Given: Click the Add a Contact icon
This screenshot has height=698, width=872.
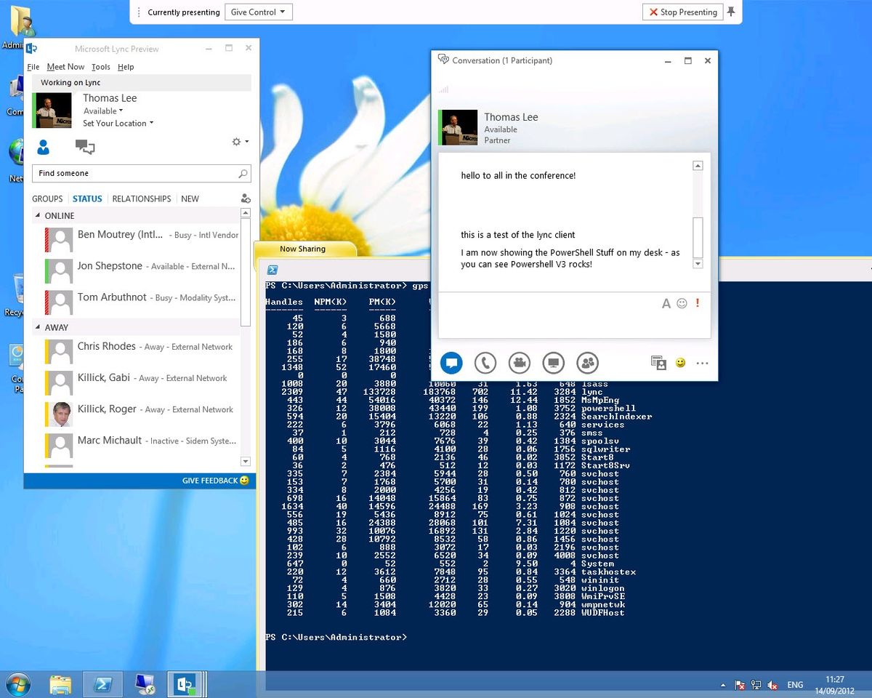Looking at the screenshot, I should pos(246,197).
